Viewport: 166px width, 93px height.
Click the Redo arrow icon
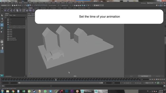(21, 5)
